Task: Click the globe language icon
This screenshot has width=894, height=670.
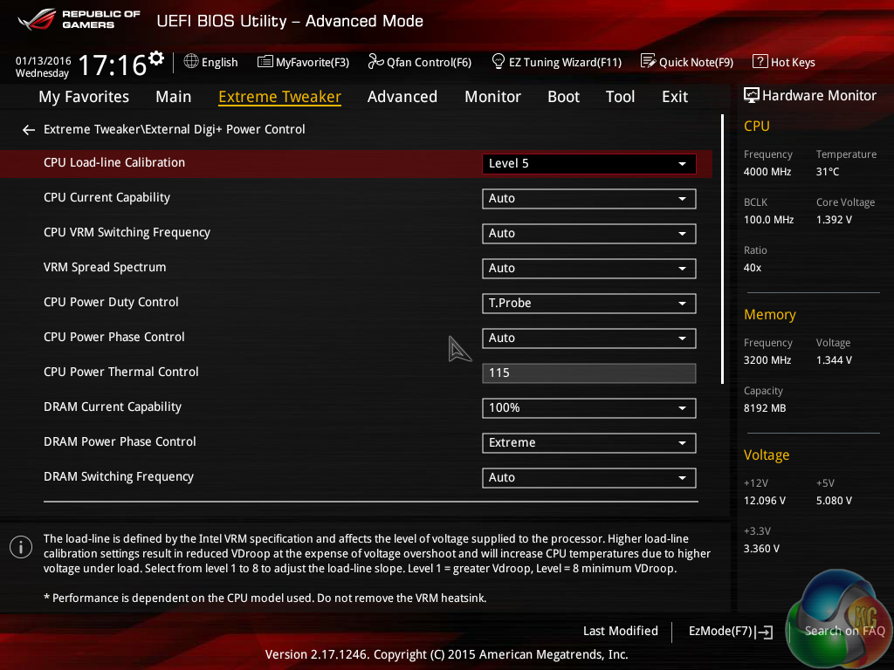Action: pyautogui.click(x=191, y=61)
